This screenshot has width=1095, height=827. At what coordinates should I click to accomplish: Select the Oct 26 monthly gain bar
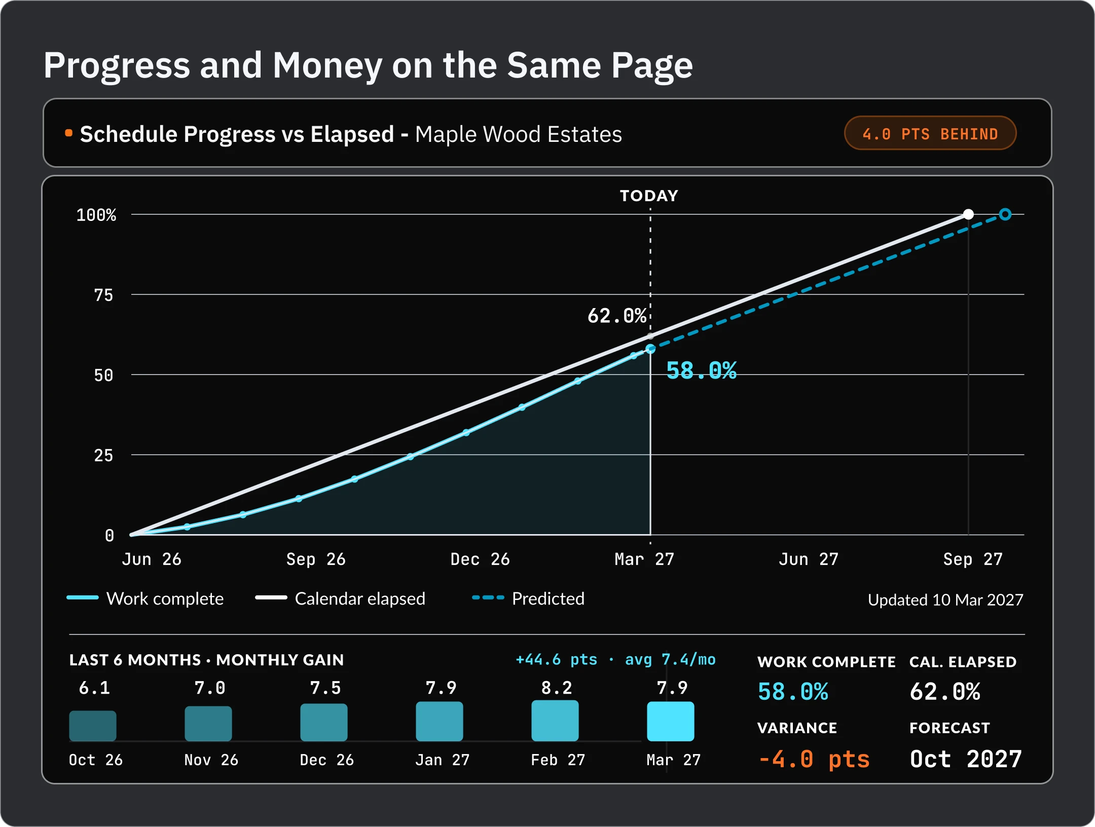[93, 726]
